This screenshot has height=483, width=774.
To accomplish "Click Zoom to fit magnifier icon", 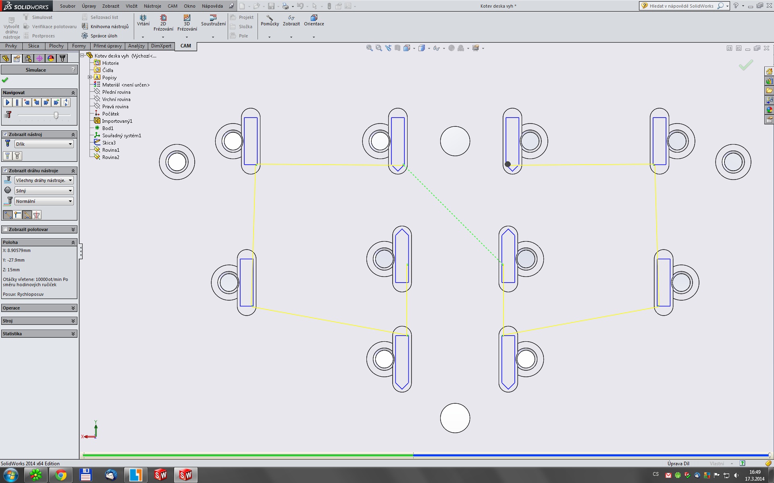I will point(369,48).
